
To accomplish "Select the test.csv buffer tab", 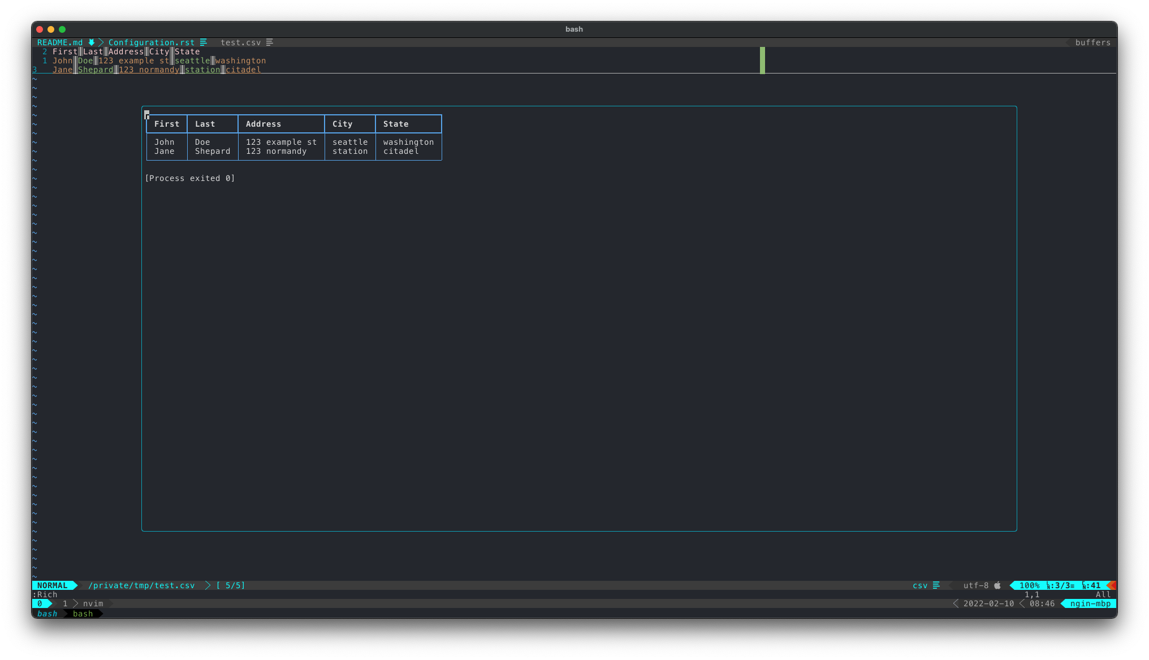I will coord(240,42).
